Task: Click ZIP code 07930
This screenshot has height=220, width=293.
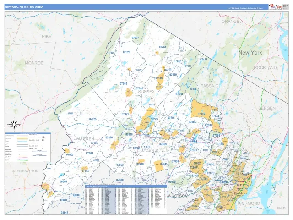Action: click(140, 164)
